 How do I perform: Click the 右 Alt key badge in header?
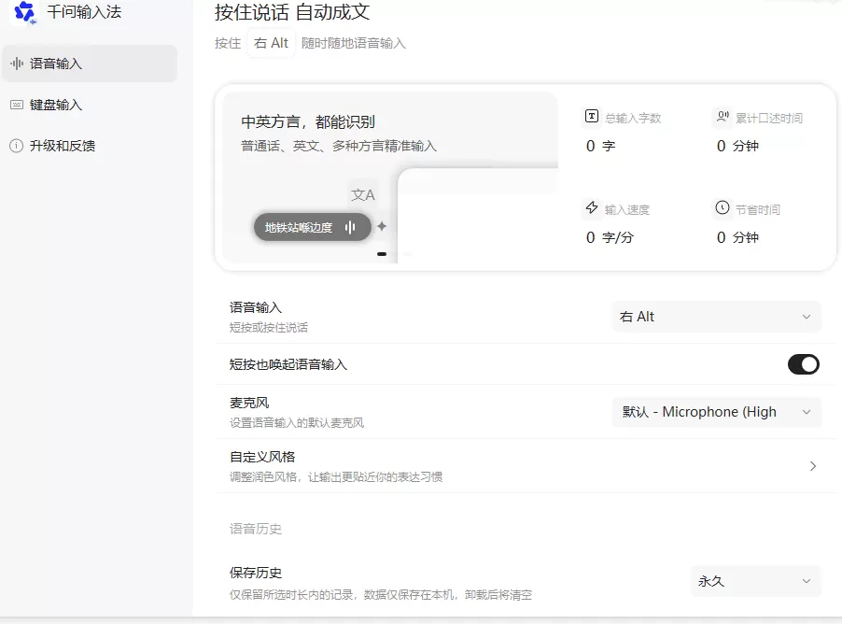[x=272, y=43]
